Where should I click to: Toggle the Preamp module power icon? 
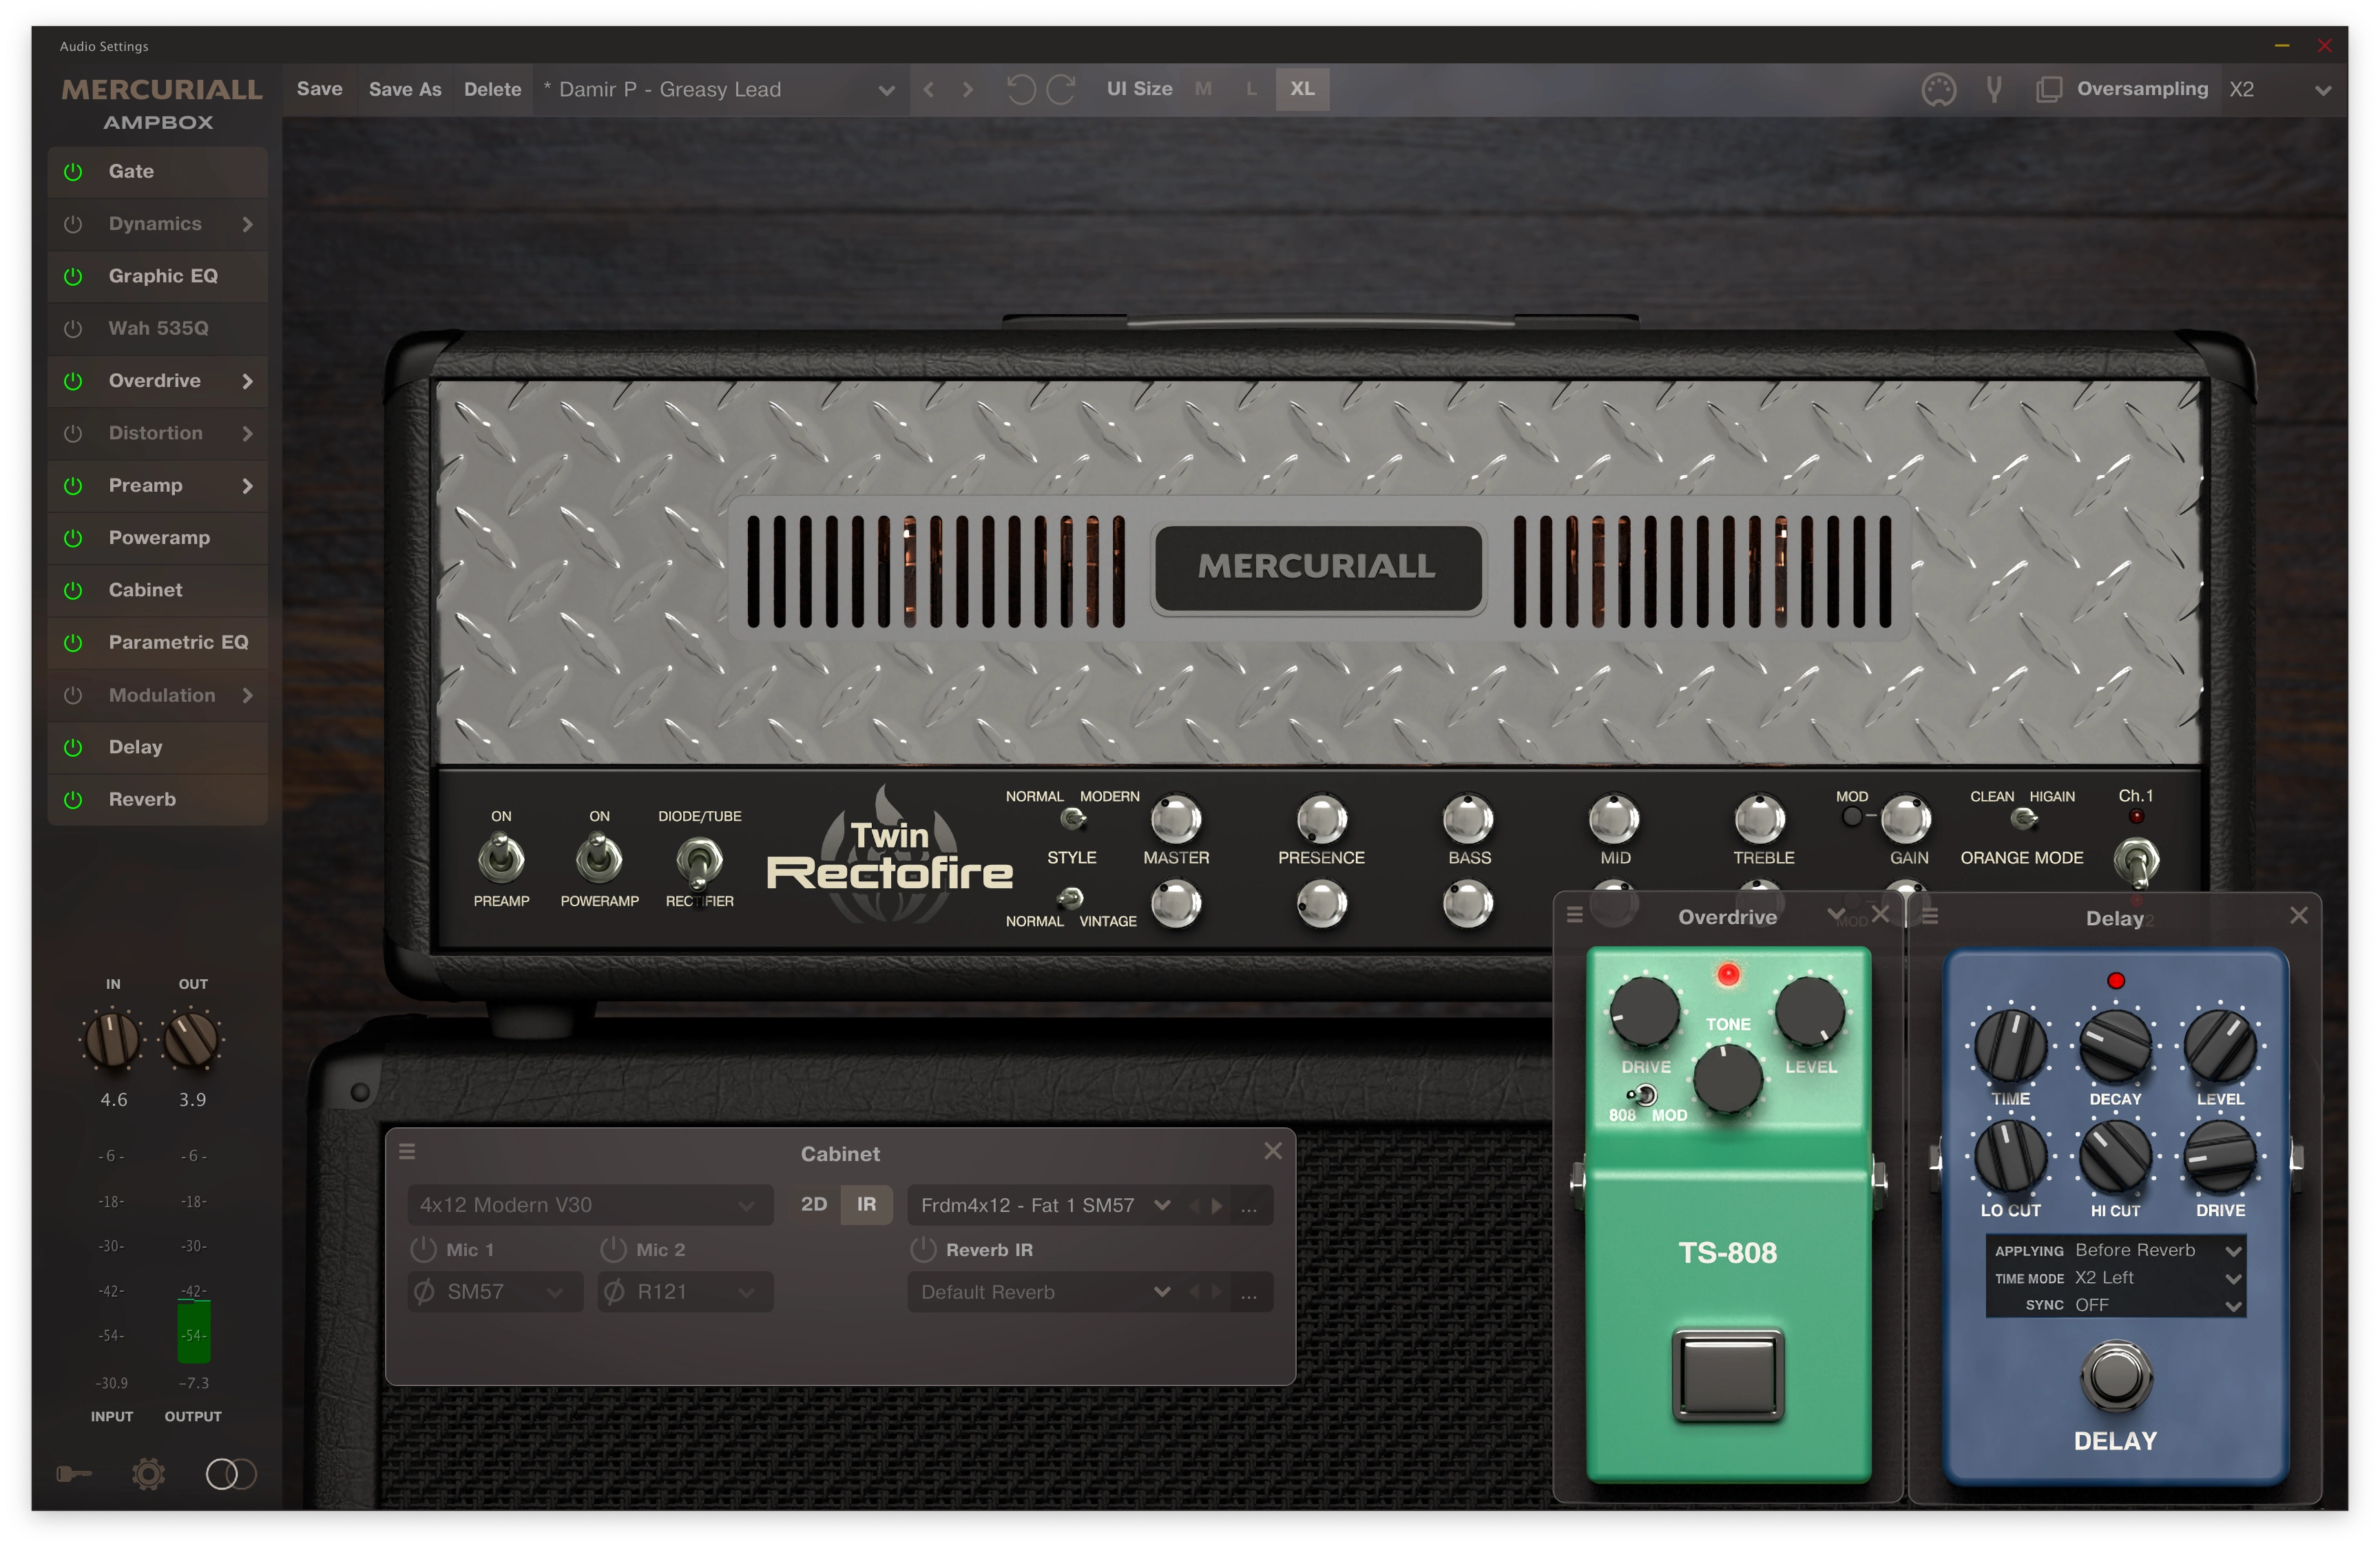pyautogui.click(x=73, y=485)
